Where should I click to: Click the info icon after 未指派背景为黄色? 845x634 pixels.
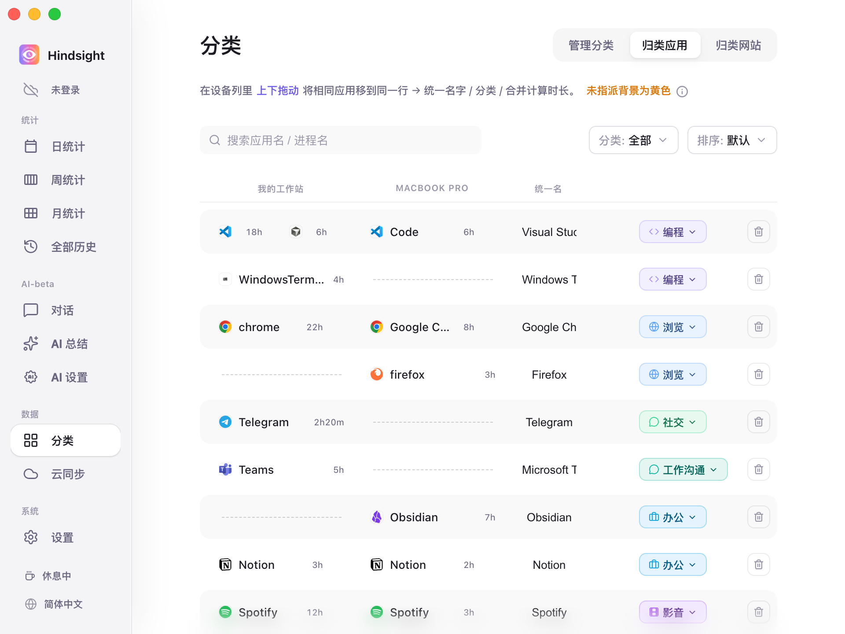pyautogui.click(x=682, y=92)
